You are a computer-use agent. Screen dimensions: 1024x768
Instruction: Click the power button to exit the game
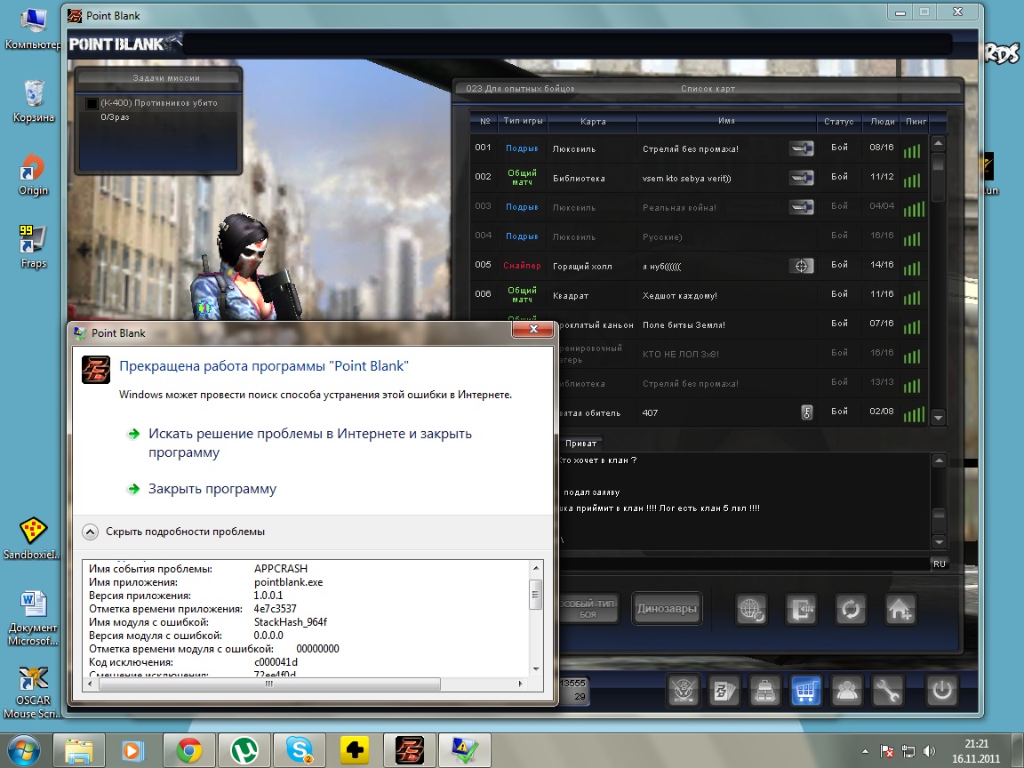pos(942,690)
